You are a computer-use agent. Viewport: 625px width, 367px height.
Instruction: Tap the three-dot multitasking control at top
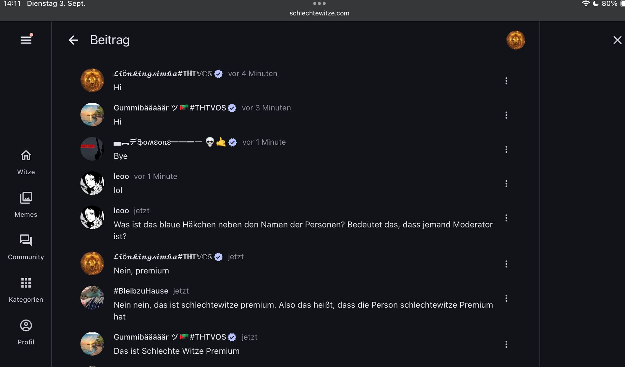point(319,4)
